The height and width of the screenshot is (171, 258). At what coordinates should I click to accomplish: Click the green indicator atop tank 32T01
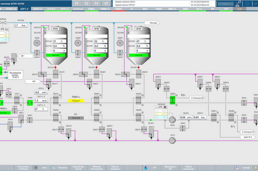(x=43, y=27)
